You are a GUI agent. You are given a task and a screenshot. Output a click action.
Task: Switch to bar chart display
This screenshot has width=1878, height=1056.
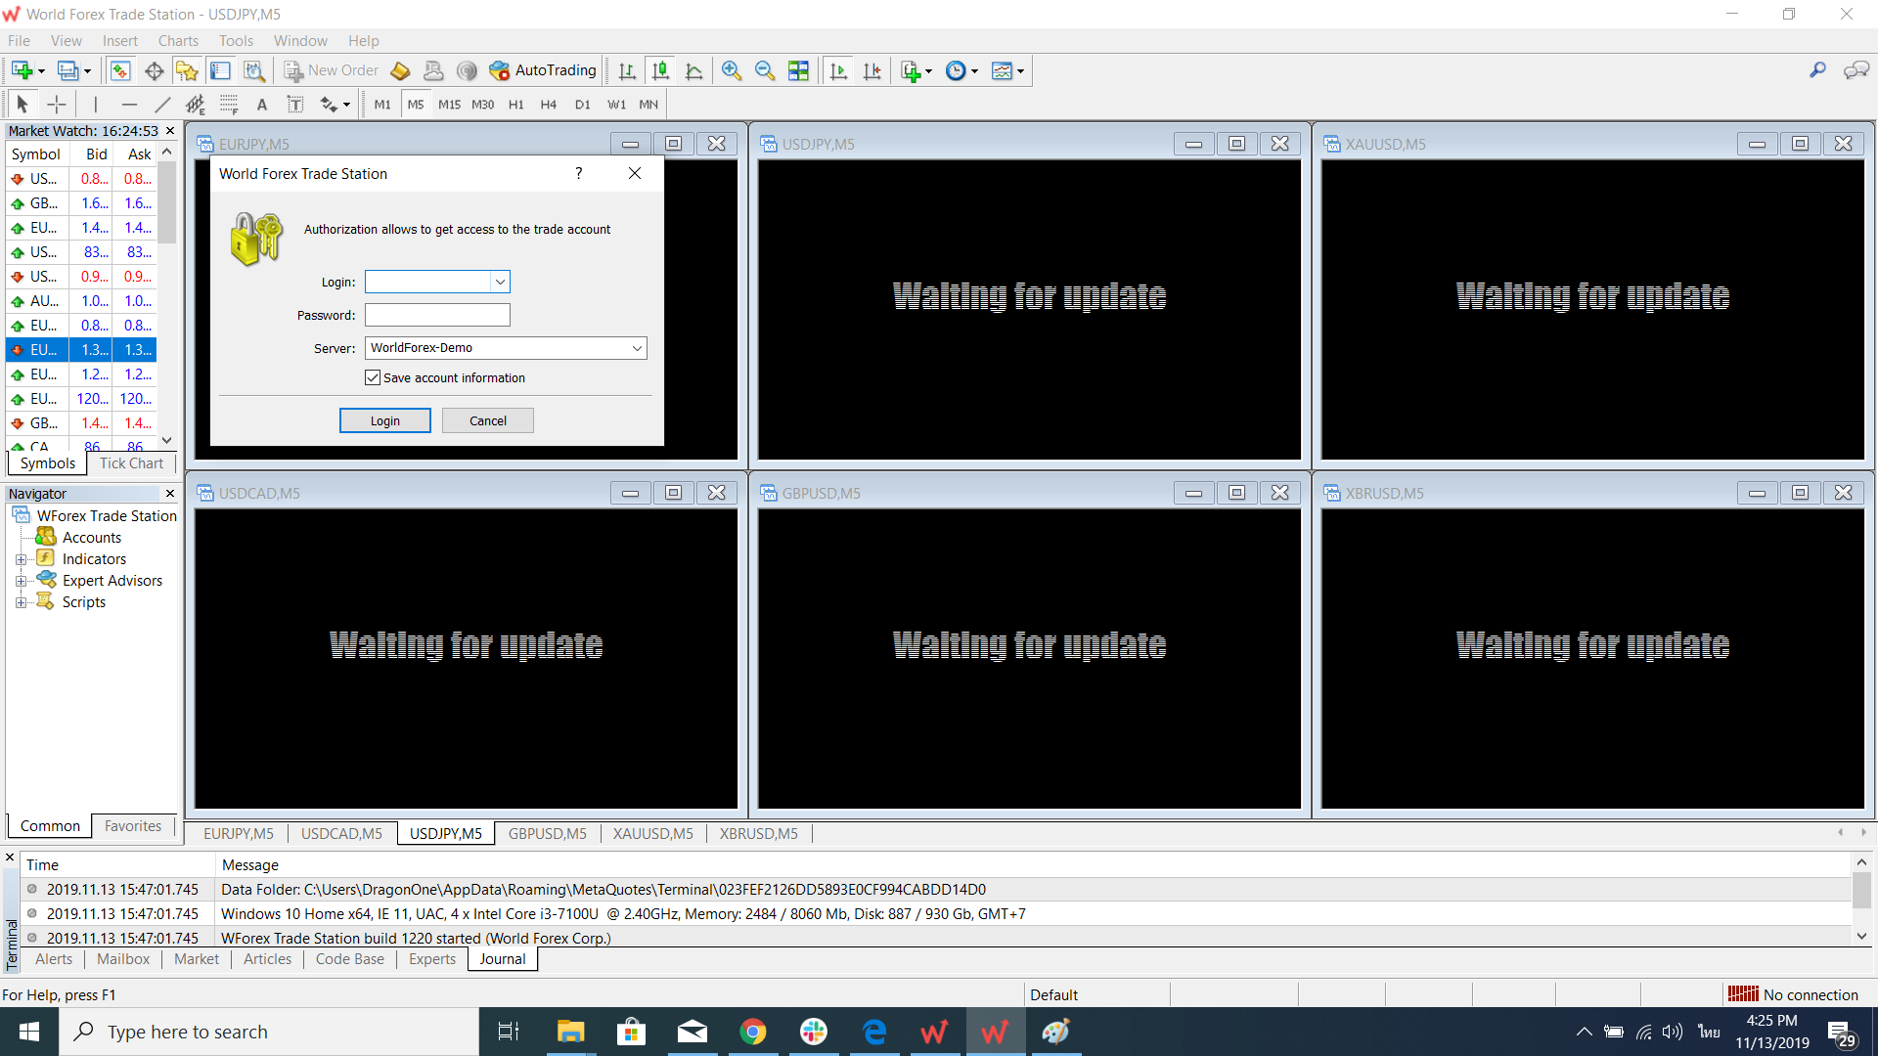(x=628, y=70)
